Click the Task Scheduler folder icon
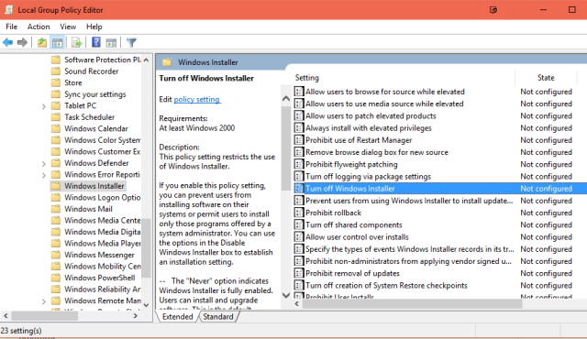This screenshot has height=339, width=587. pyautogui.click(x=56, y=117)
